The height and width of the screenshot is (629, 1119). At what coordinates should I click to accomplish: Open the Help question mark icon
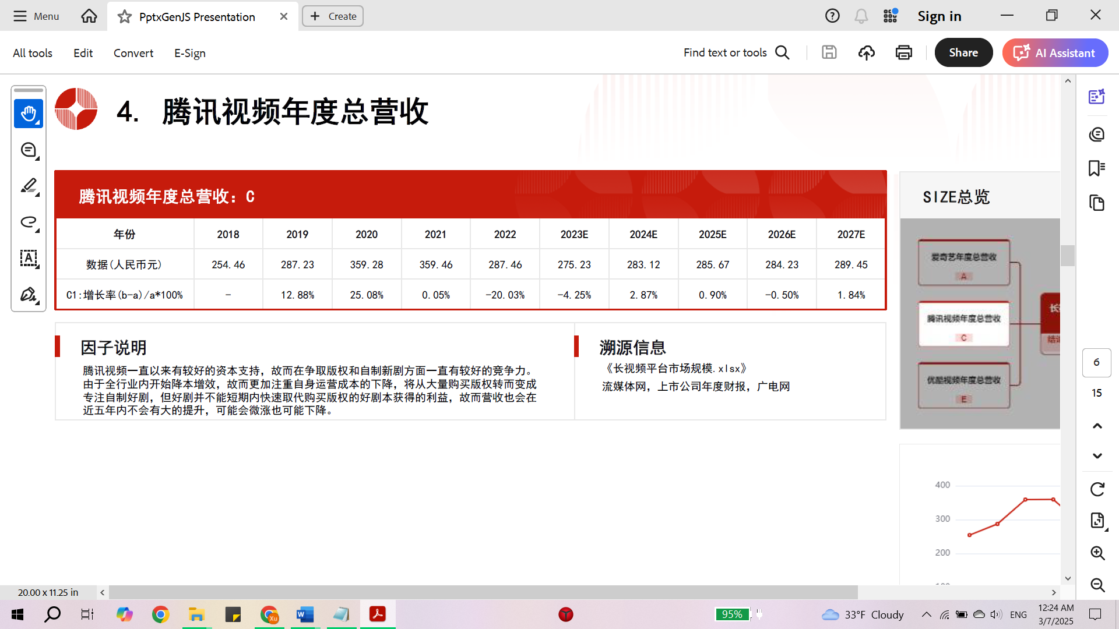[832, 16]
